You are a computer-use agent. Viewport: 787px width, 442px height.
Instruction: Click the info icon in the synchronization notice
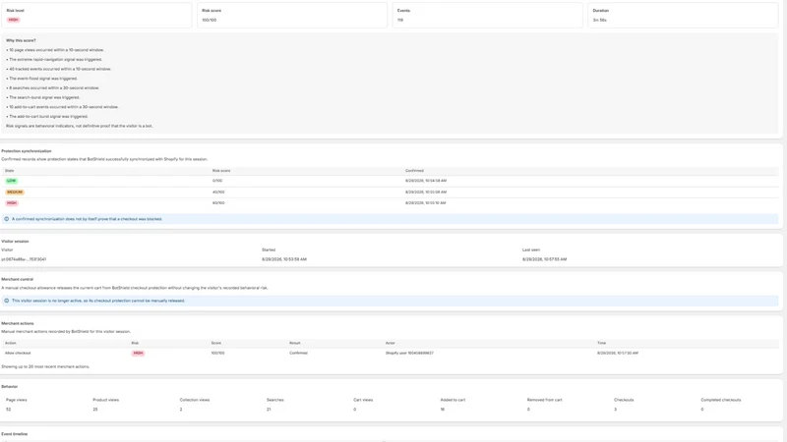(7, 219)
